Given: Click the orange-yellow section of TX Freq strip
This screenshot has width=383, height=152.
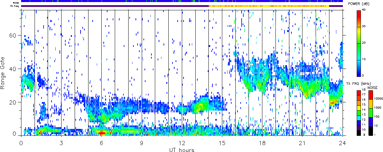Looking at the screenshot, I should [x=269, y=6].
